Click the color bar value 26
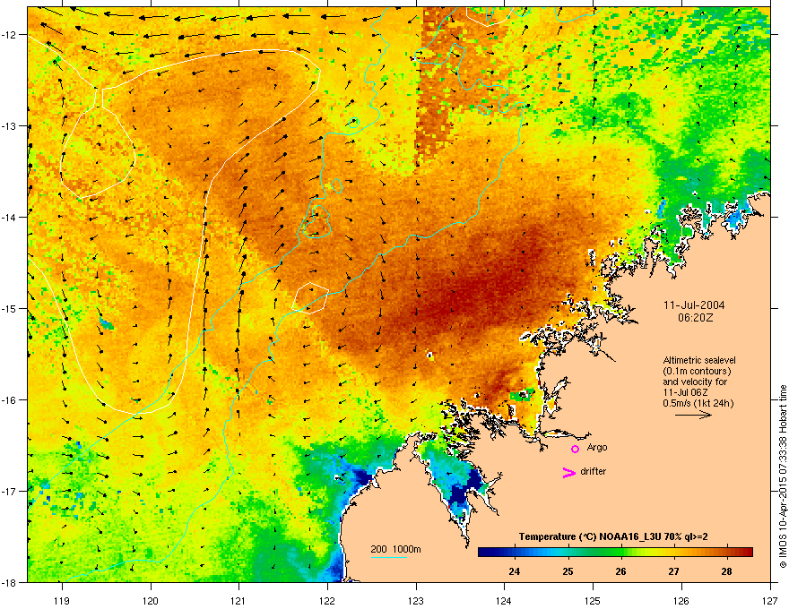Viewport: 789px width, 609px height. (x=620, y=571)
